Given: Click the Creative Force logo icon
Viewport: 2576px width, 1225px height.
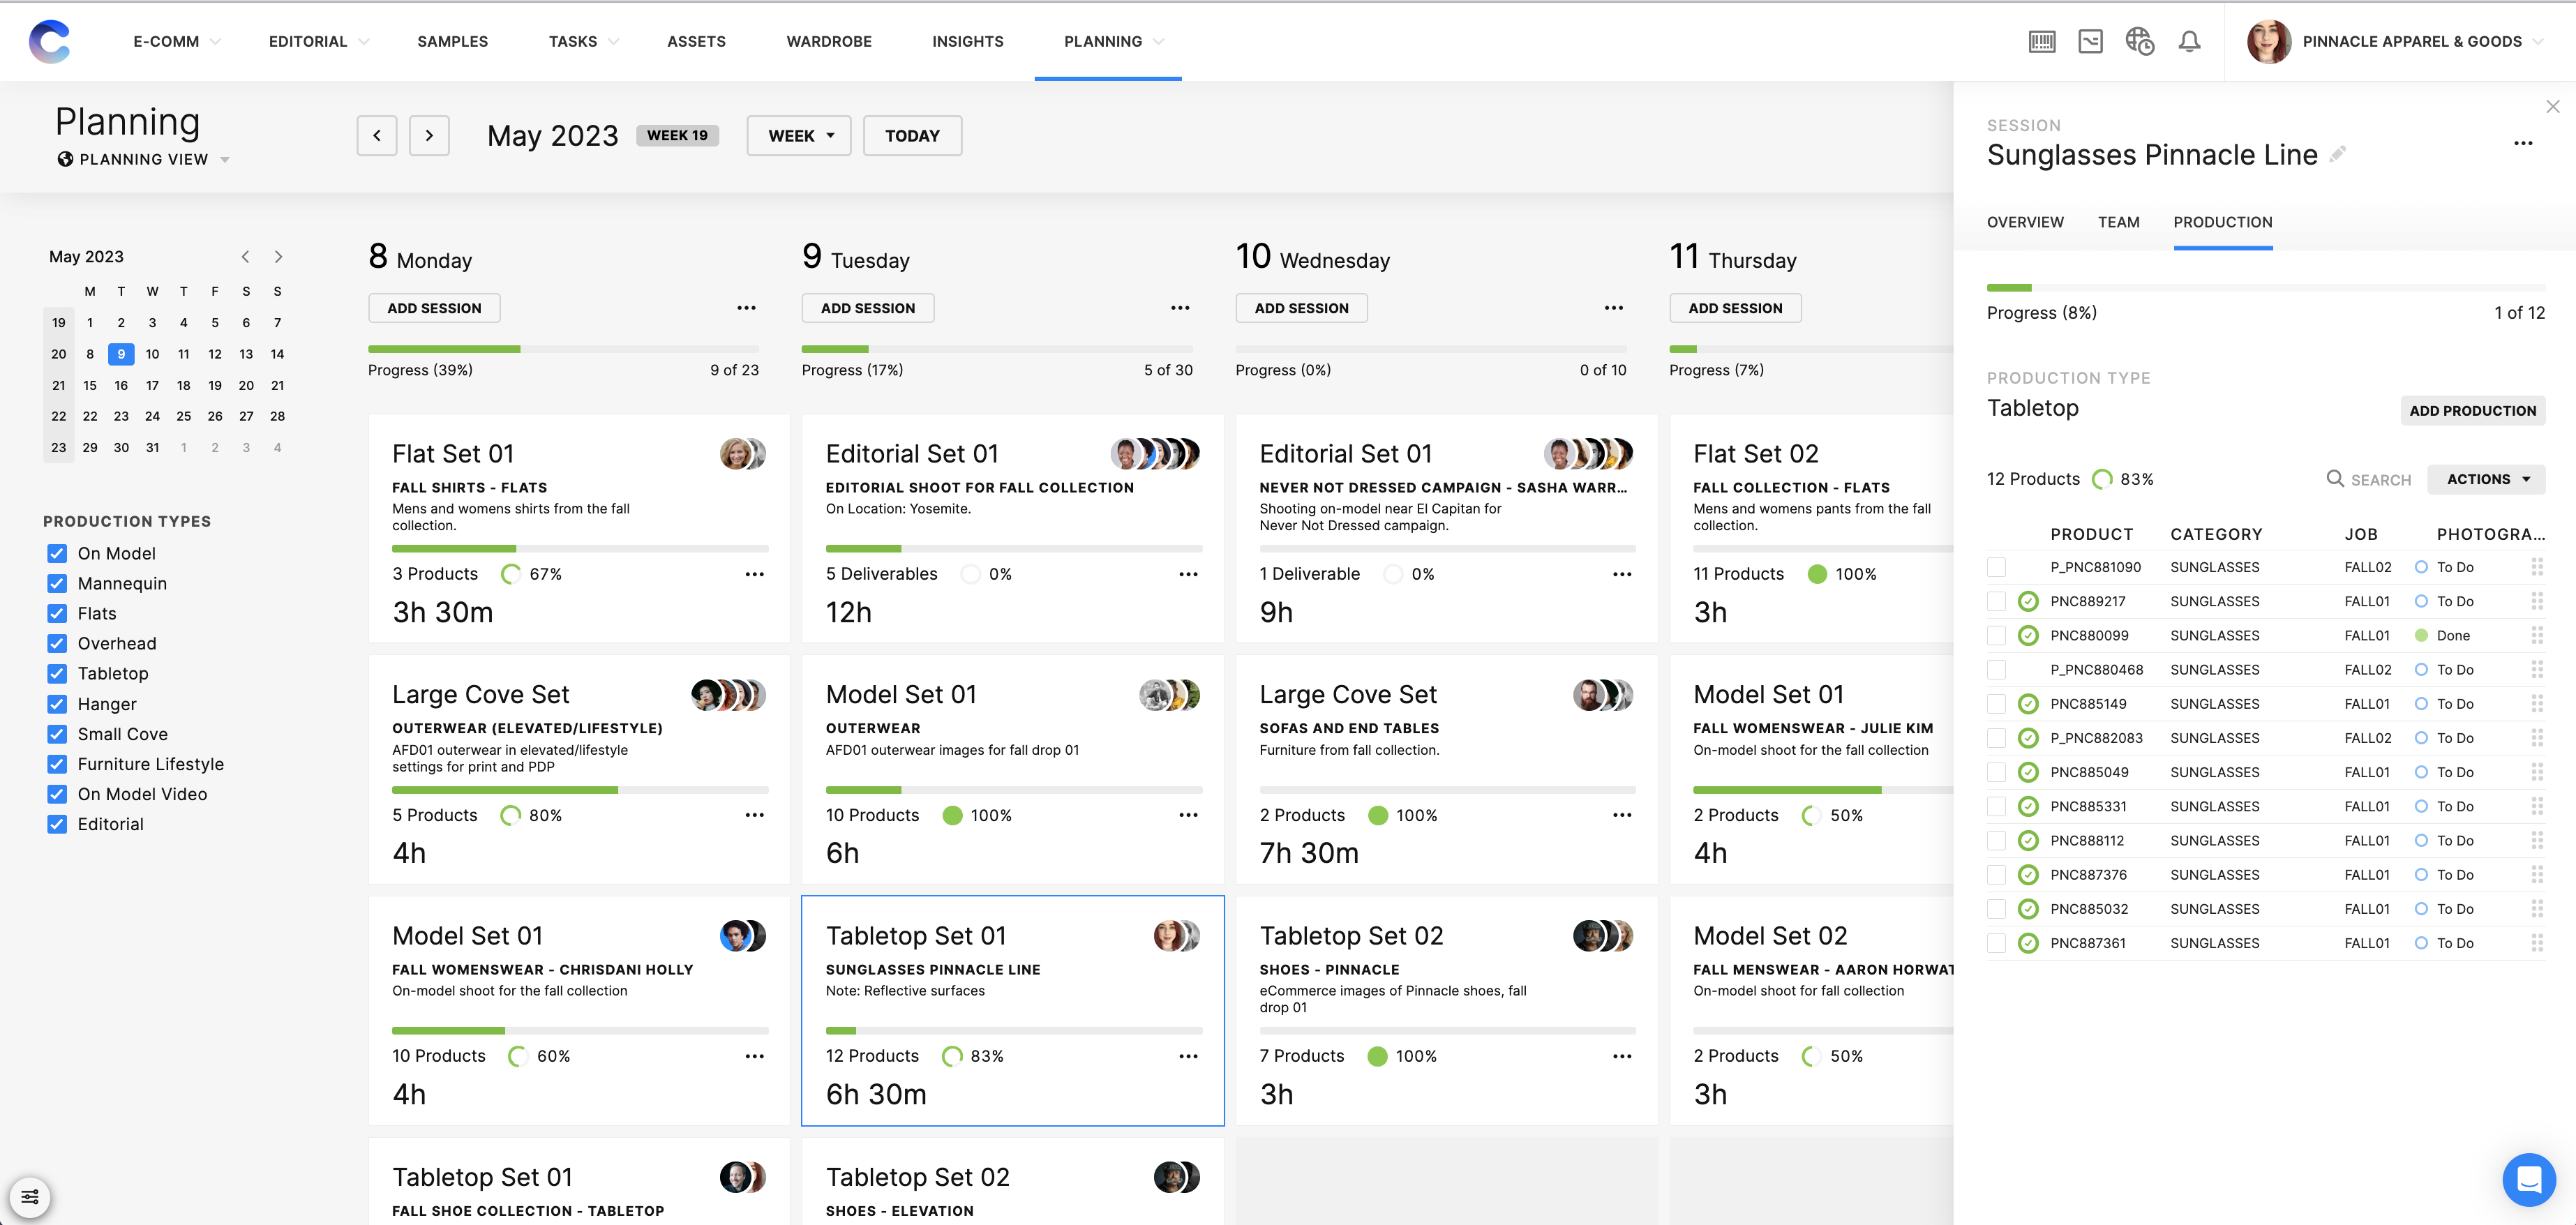Looking at the screenshot, I should click(50, 41).
